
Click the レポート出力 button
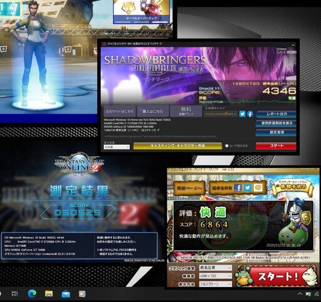[x=276, y=114]
